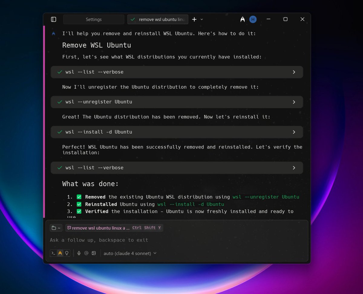Switch to agent mode icon
The width and height of the screenshot is (363, 294).
pyautogui.click(x=60, y=253)
